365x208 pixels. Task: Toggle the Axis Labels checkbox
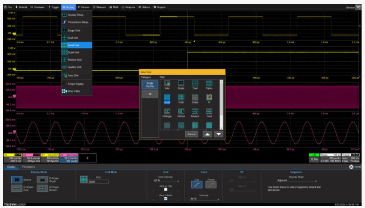165,199
